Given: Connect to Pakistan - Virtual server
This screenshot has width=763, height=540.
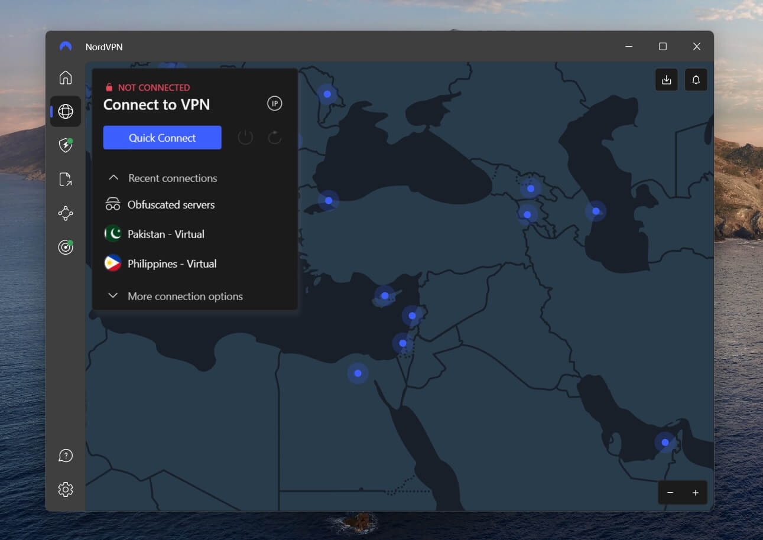Looking at the screenshot, I should [x=165, y=234].
